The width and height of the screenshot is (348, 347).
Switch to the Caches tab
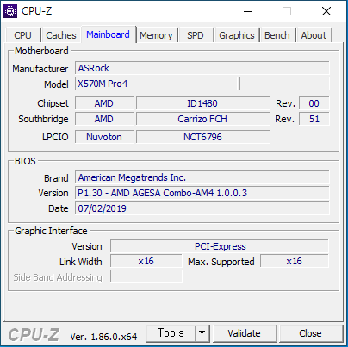point(61,35)
